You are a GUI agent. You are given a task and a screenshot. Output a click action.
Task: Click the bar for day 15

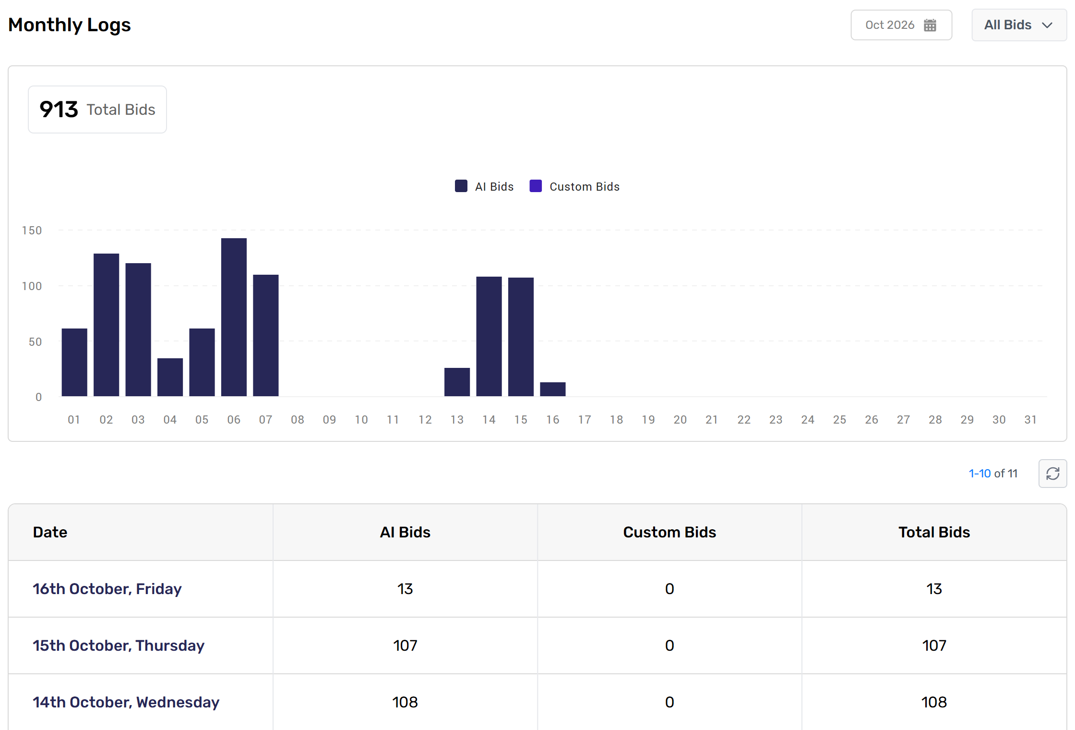[521, 337]
